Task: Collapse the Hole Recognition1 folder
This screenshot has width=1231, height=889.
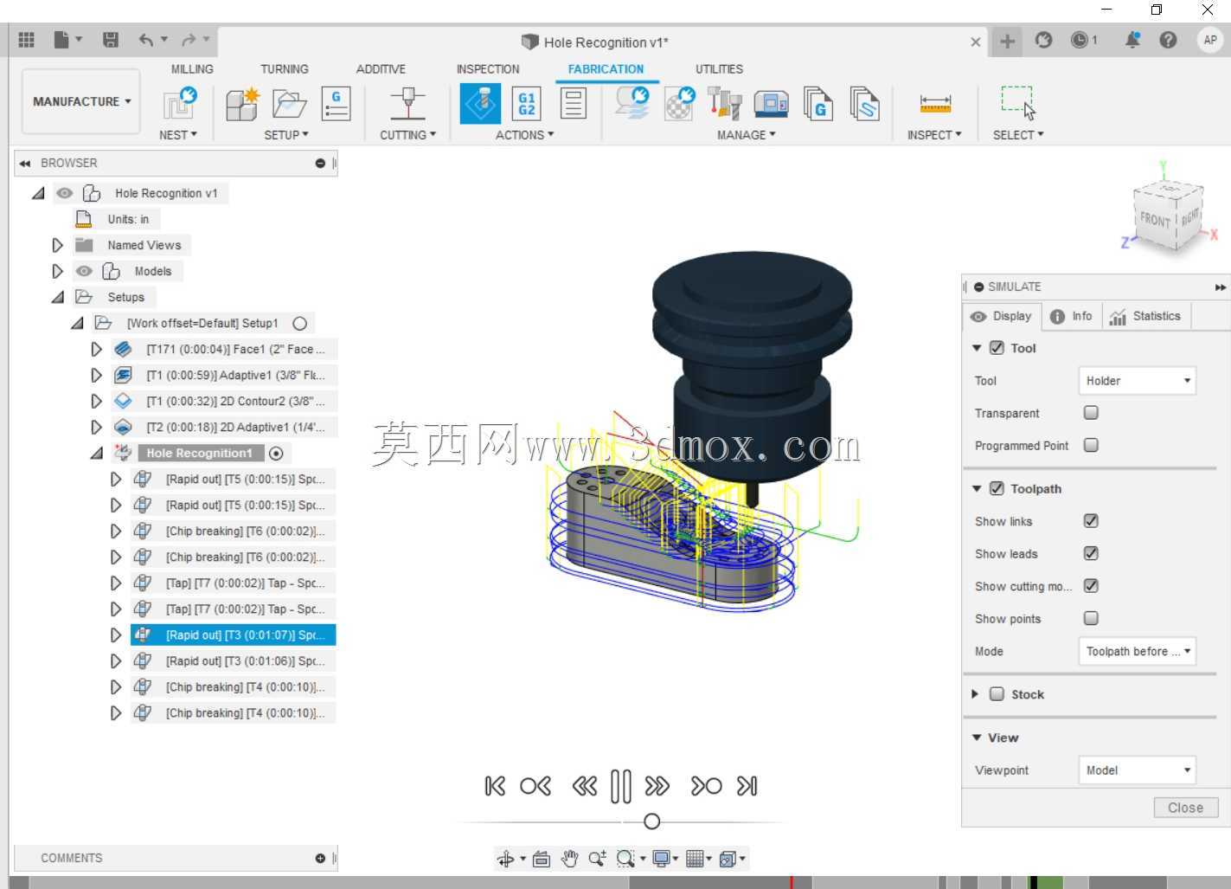Action: 96,453
